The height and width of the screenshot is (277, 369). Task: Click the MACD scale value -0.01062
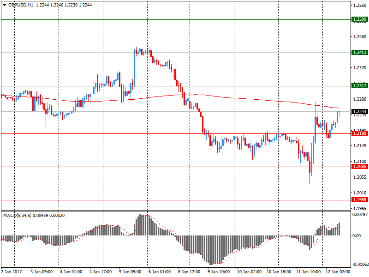(x=361, y=264)
